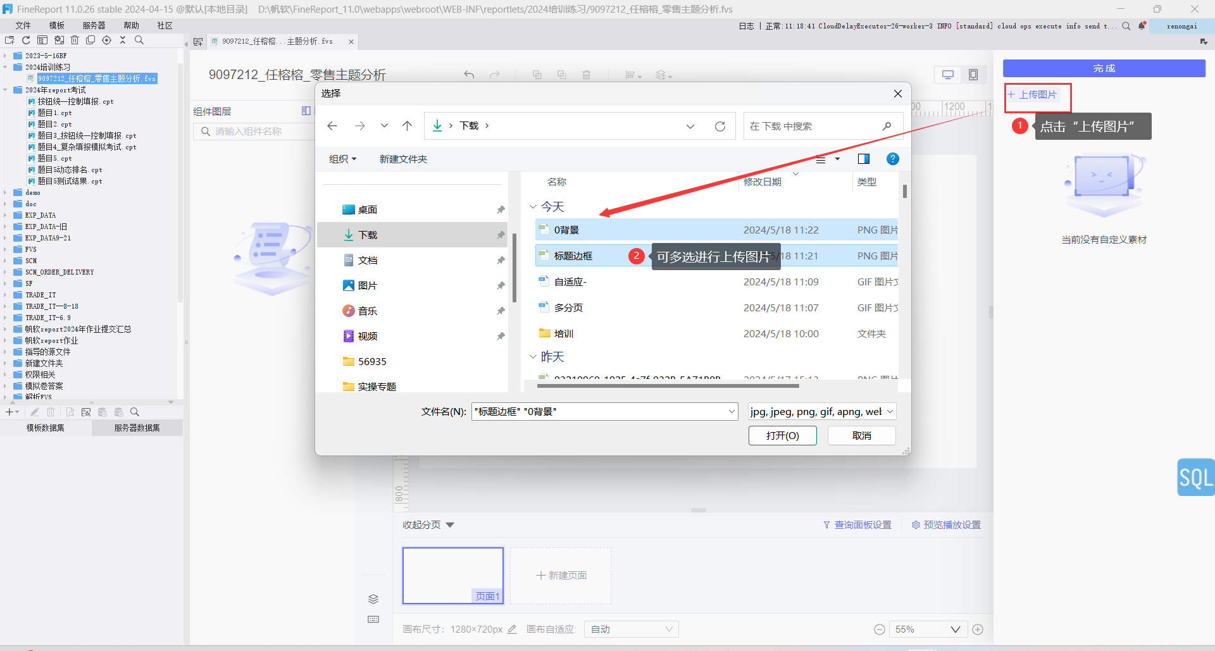
Task: Click 打开(O) button in dialog
Action: (x=783, y=436)
